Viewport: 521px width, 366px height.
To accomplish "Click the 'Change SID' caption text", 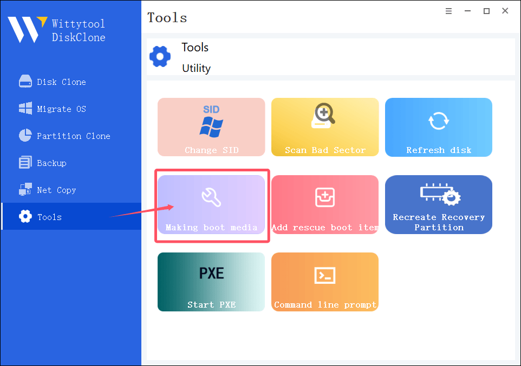I will point(212,150).
